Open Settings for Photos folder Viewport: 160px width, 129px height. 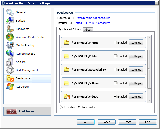pos(136,43)
